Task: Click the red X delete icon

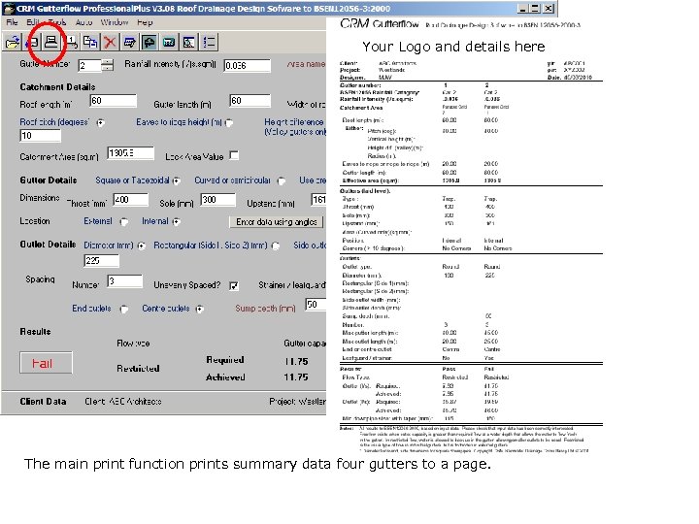Action: pos(110,43)
